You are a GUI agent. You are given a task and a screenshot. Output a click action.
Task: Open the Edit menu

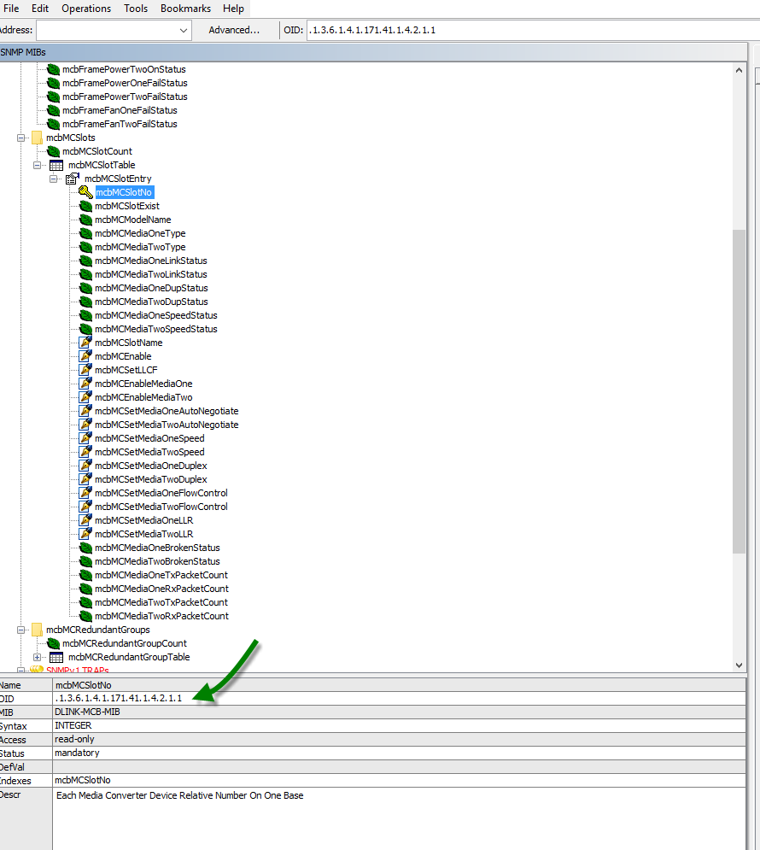(39, 9)
